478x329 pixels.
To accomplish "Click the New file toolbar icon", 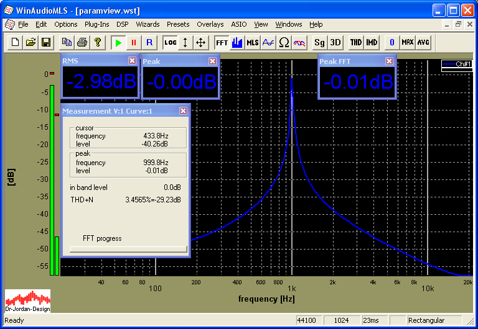I will (15, 42).
